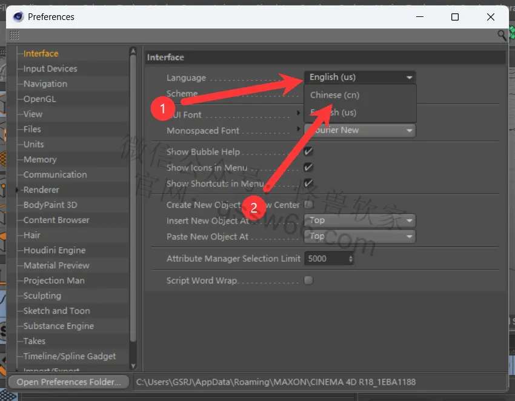
Task: Click the grid grip icon below title bar
Action: pos(15,35)
